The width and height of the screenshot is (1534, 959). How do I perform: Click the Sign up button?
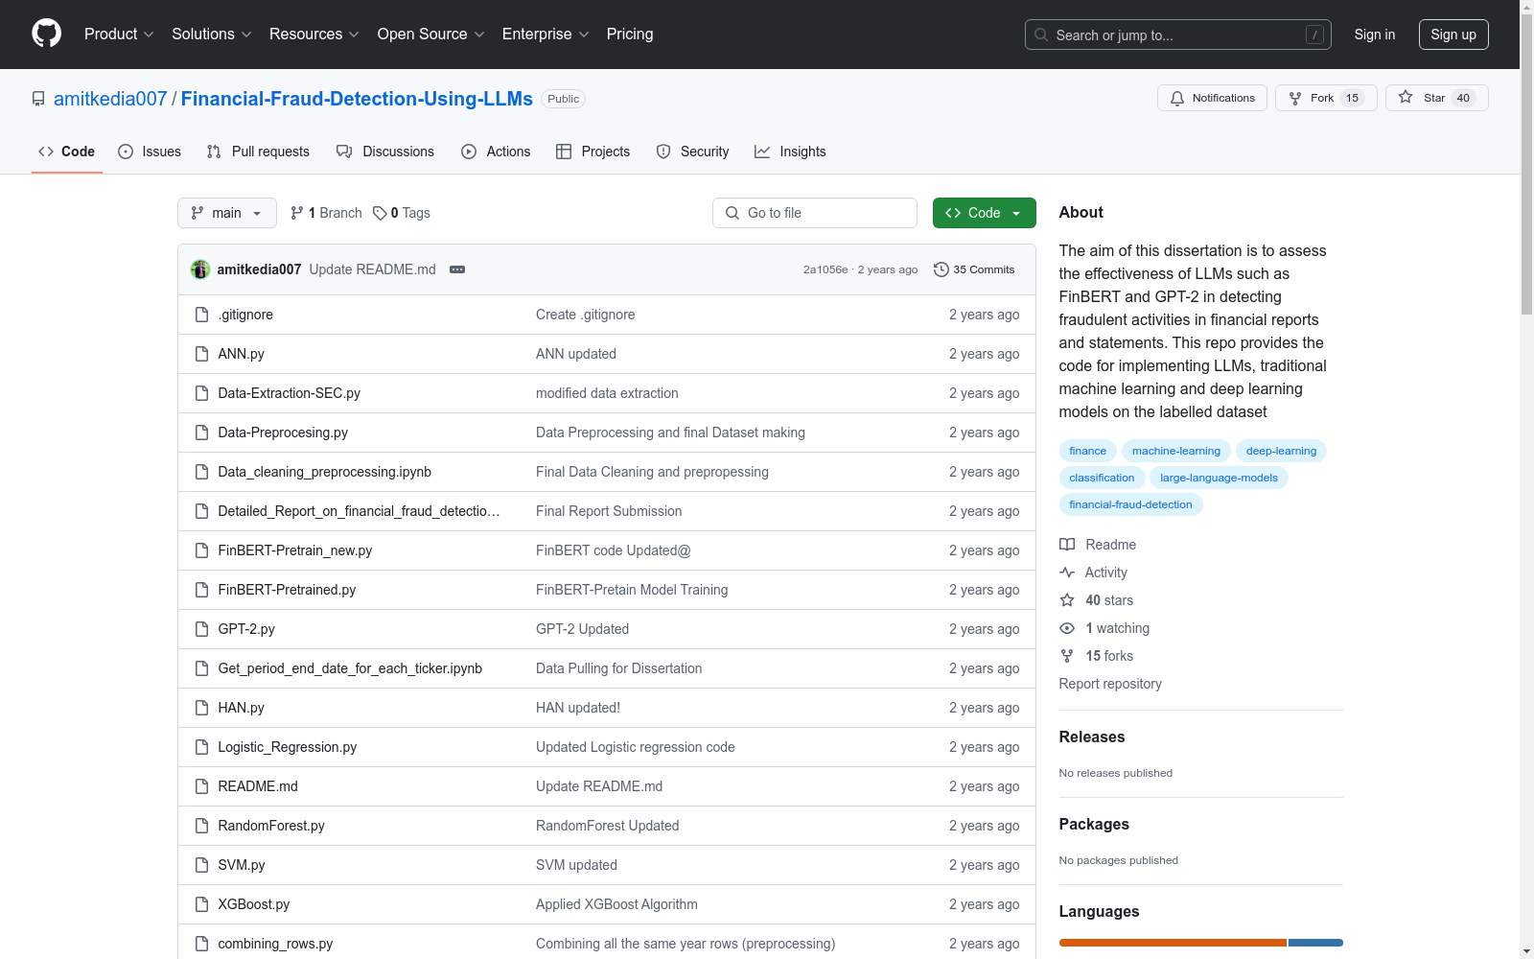1453,35
